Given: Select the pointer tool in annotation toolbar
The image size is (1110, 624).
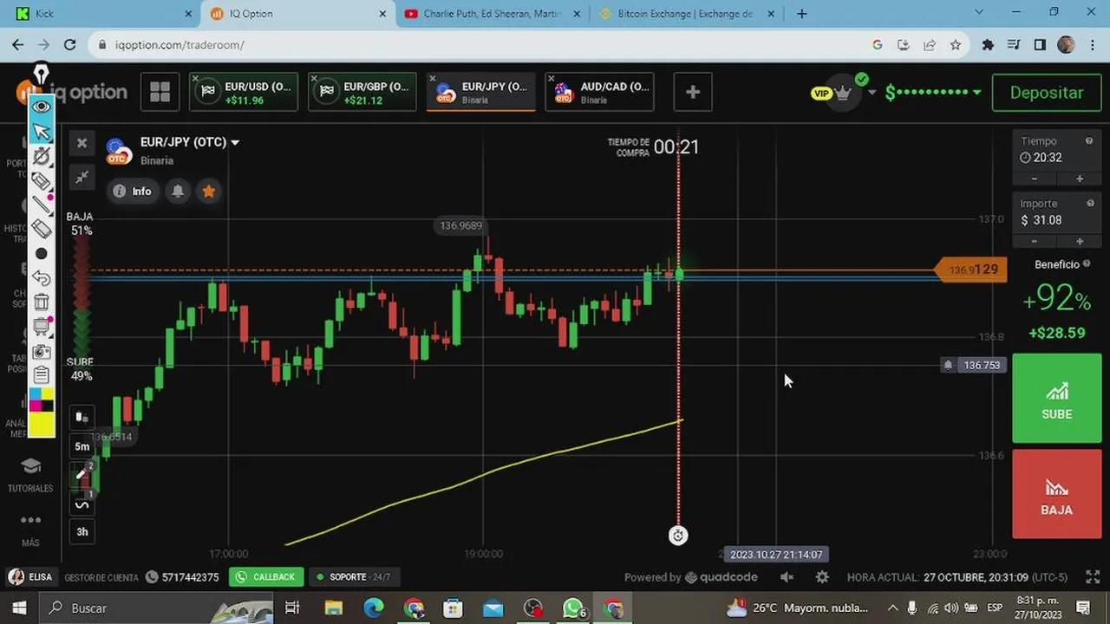Looking at the screenshot, I should (x=41, y=131).
